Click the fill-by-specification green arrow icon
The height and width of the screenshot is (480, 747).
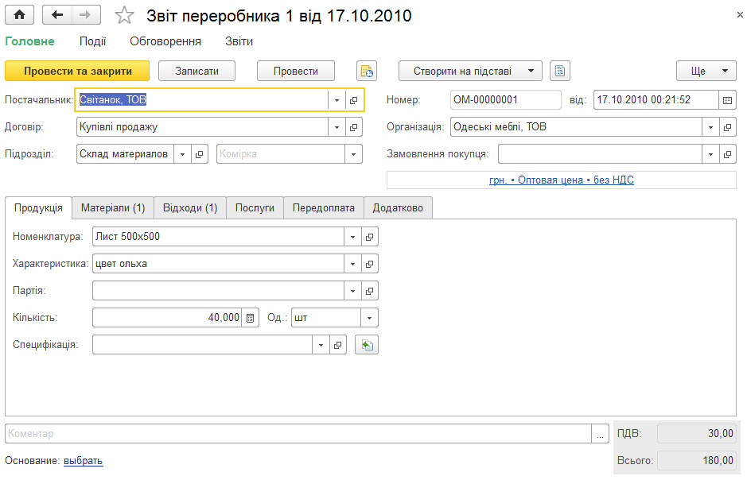pyautogui.click(x=367, y=345)
